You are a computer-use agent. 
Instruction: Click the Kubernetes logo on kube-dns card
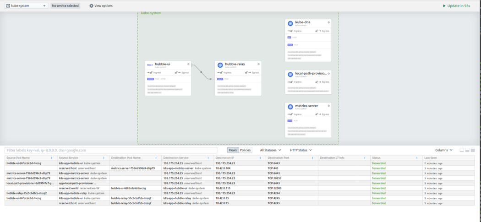(x=290, y=23)
